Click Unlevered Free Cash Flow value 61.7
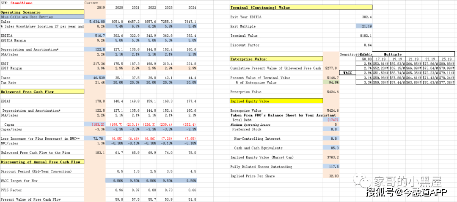 tap(118, 153)
